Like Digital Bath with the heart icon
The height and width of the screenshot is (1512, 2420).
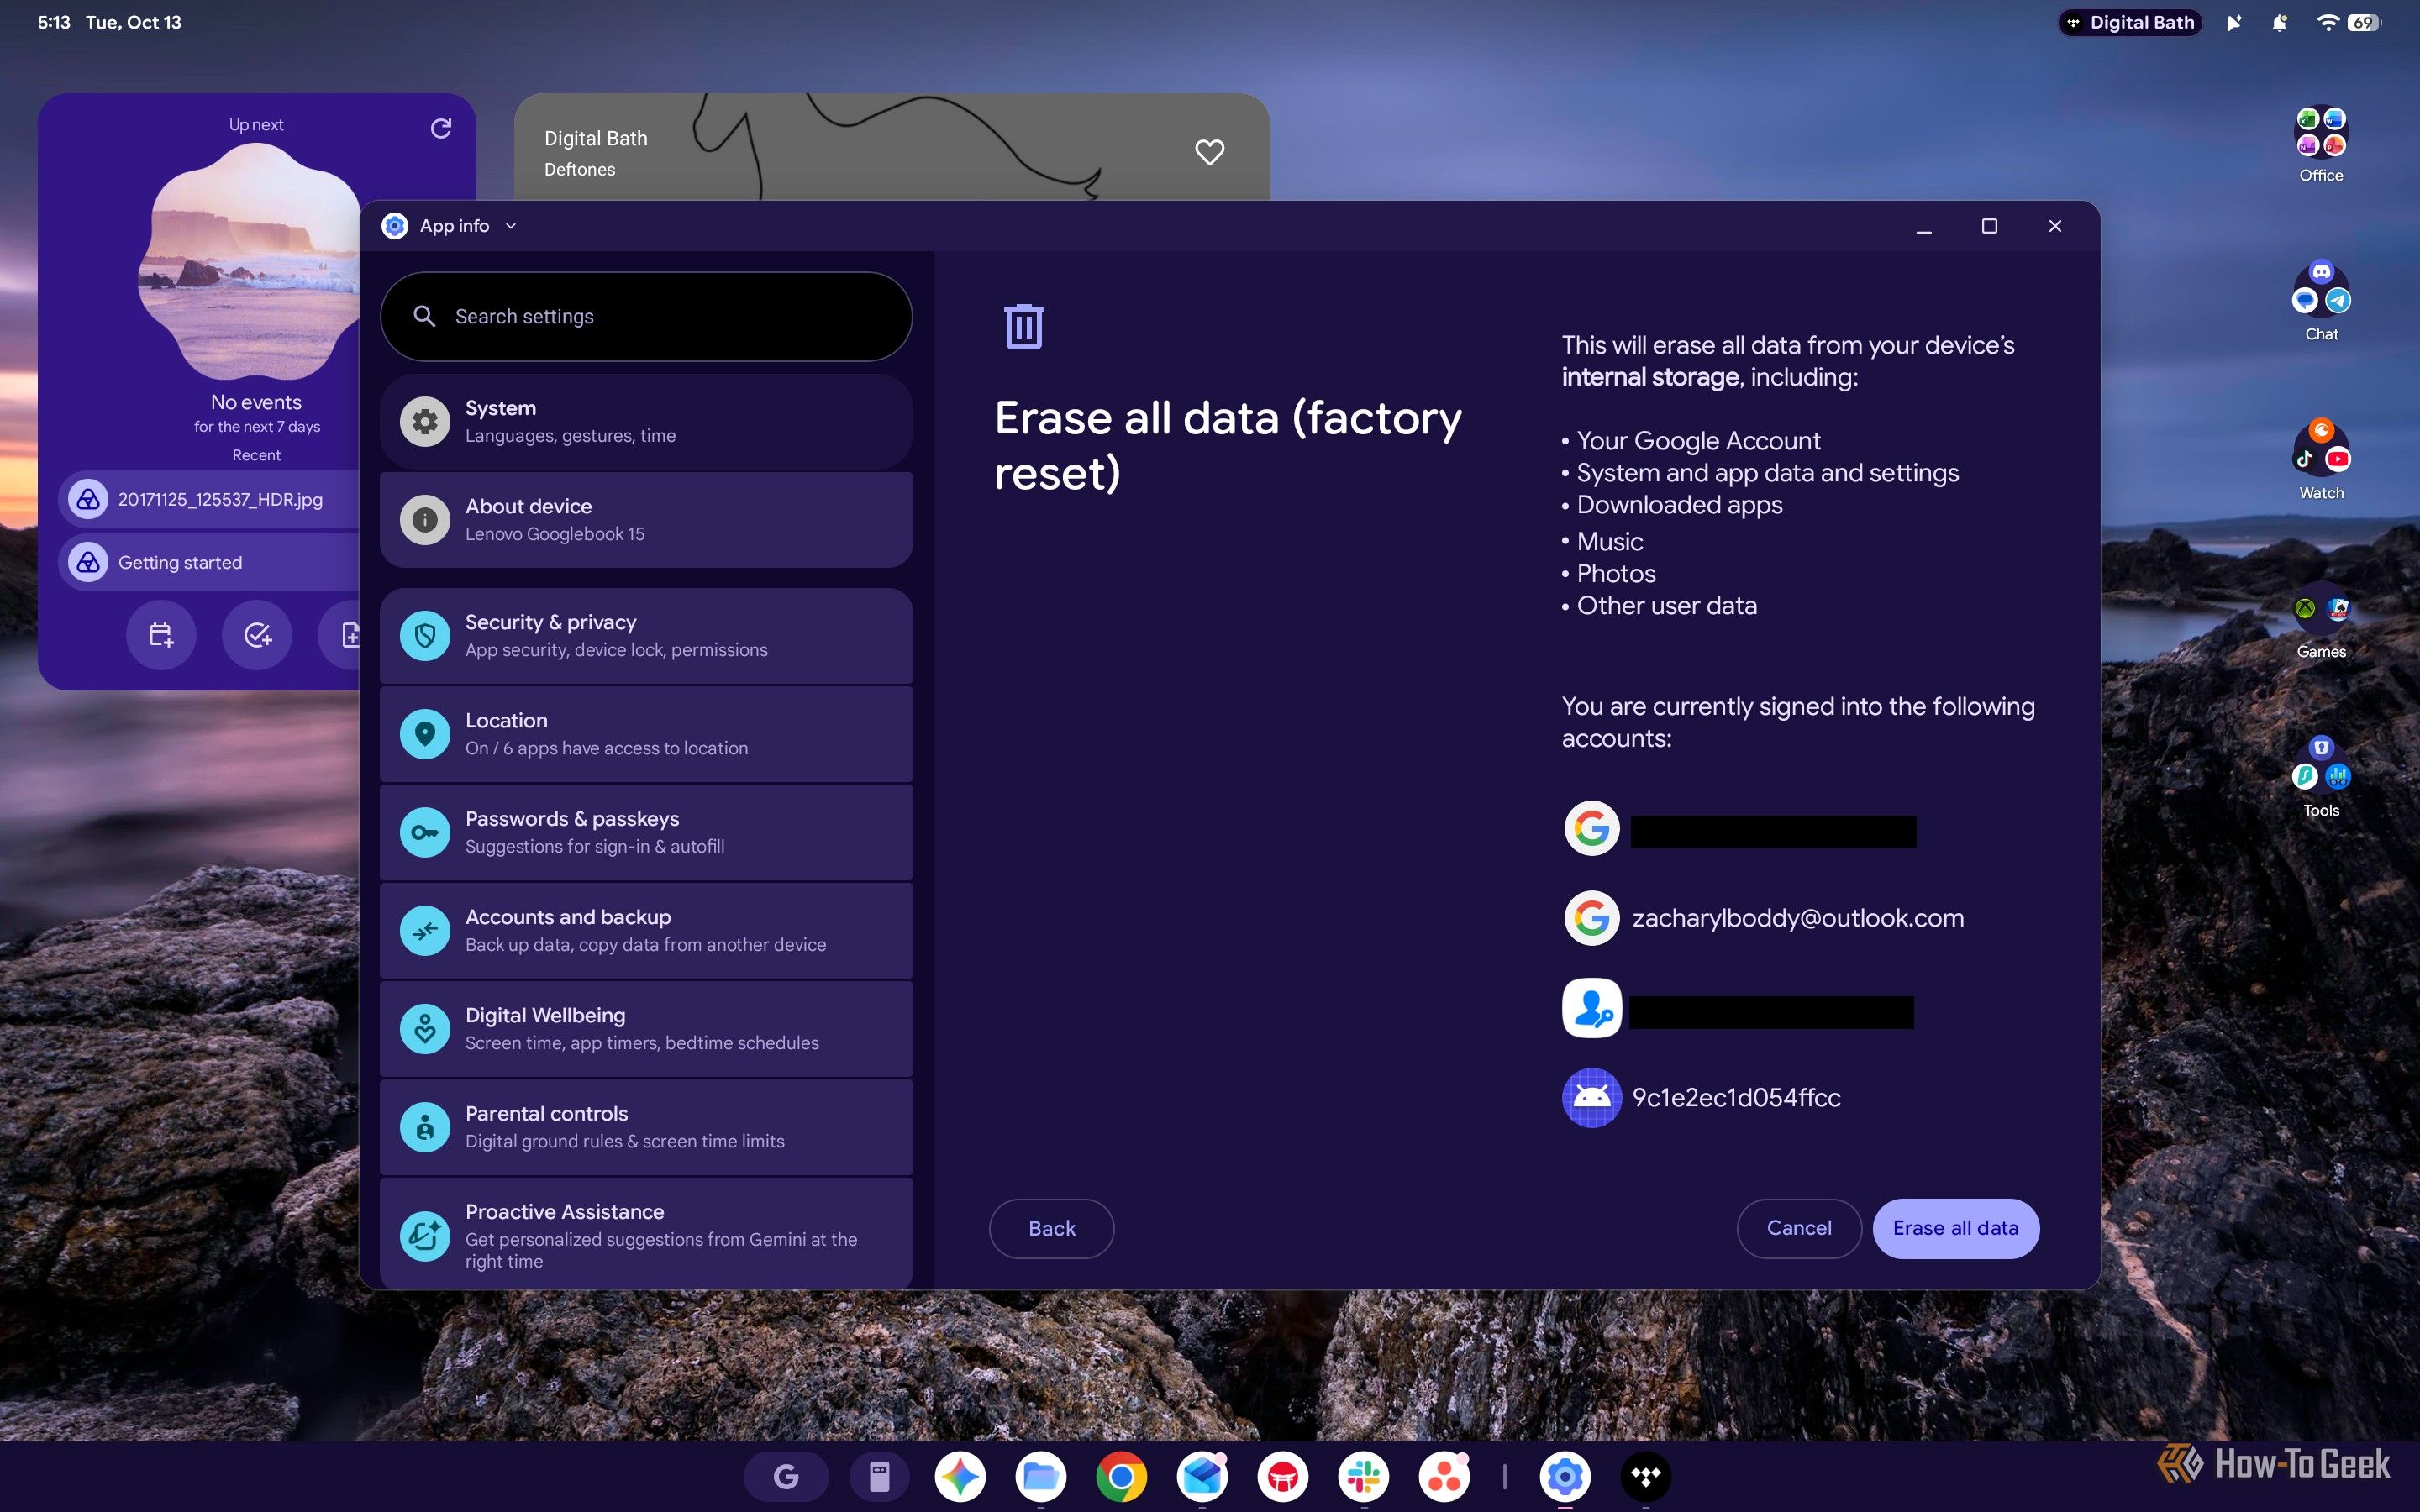(1209, 152)
